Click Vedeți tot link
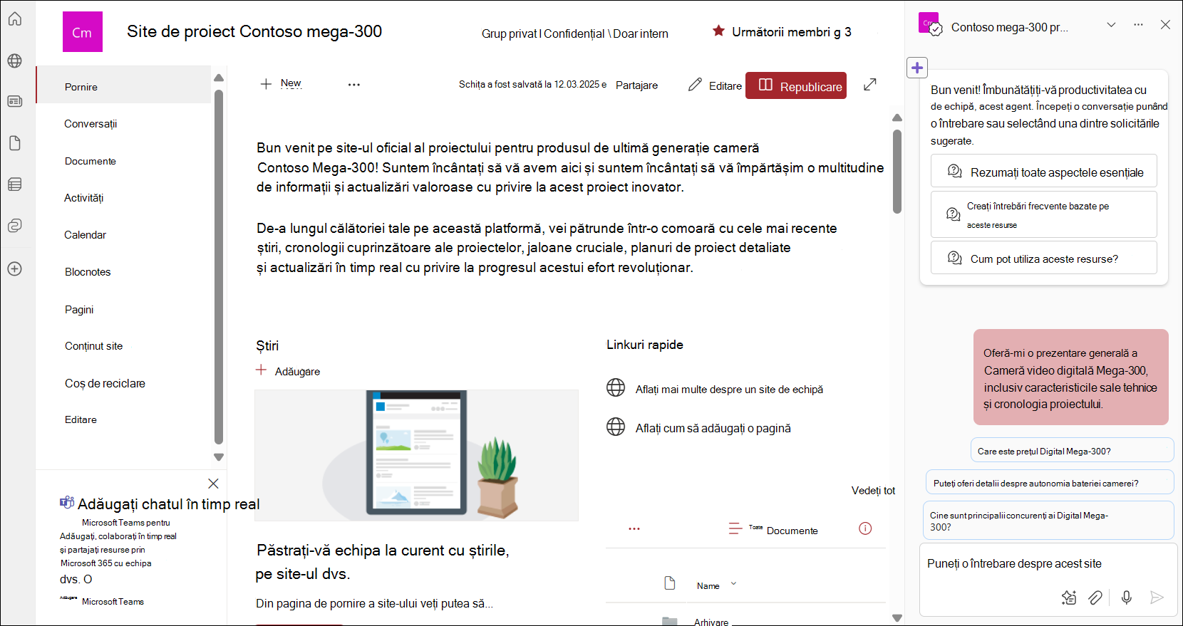Viewport: 1183px width, 626px height. (x=873, y=491)
